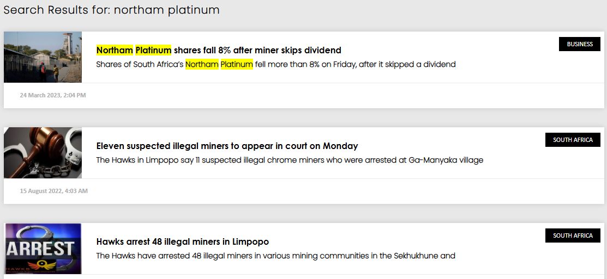Click the ARREST thumbnail image
The height and width of the screenshot is (279, 607).
coord(43,248)
